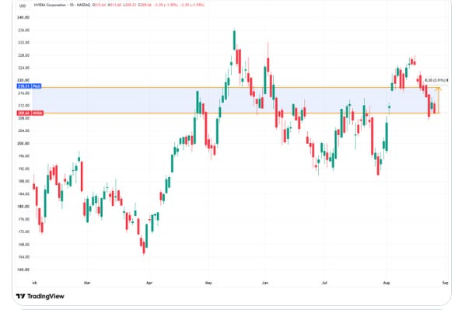Click the 8.20 (3.91%) measurement label
The height and width of the screenshot is (310, 458).
tap(436, 80)
